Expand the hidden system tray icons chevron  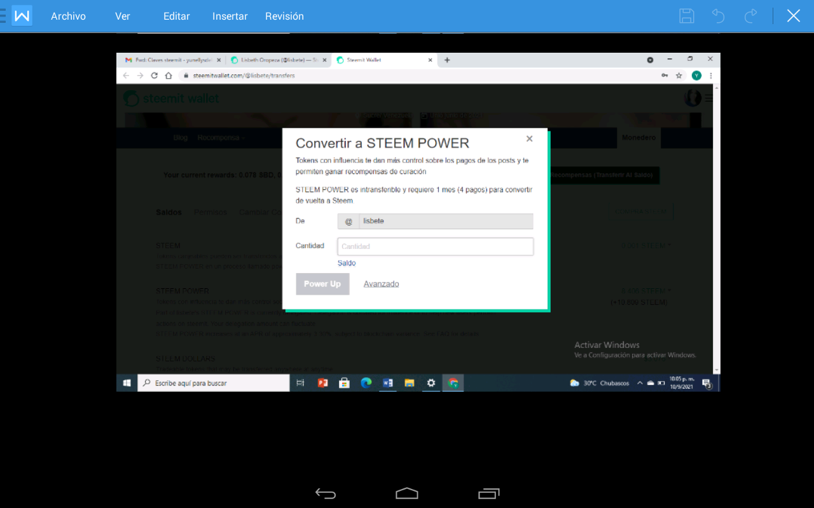640,383
